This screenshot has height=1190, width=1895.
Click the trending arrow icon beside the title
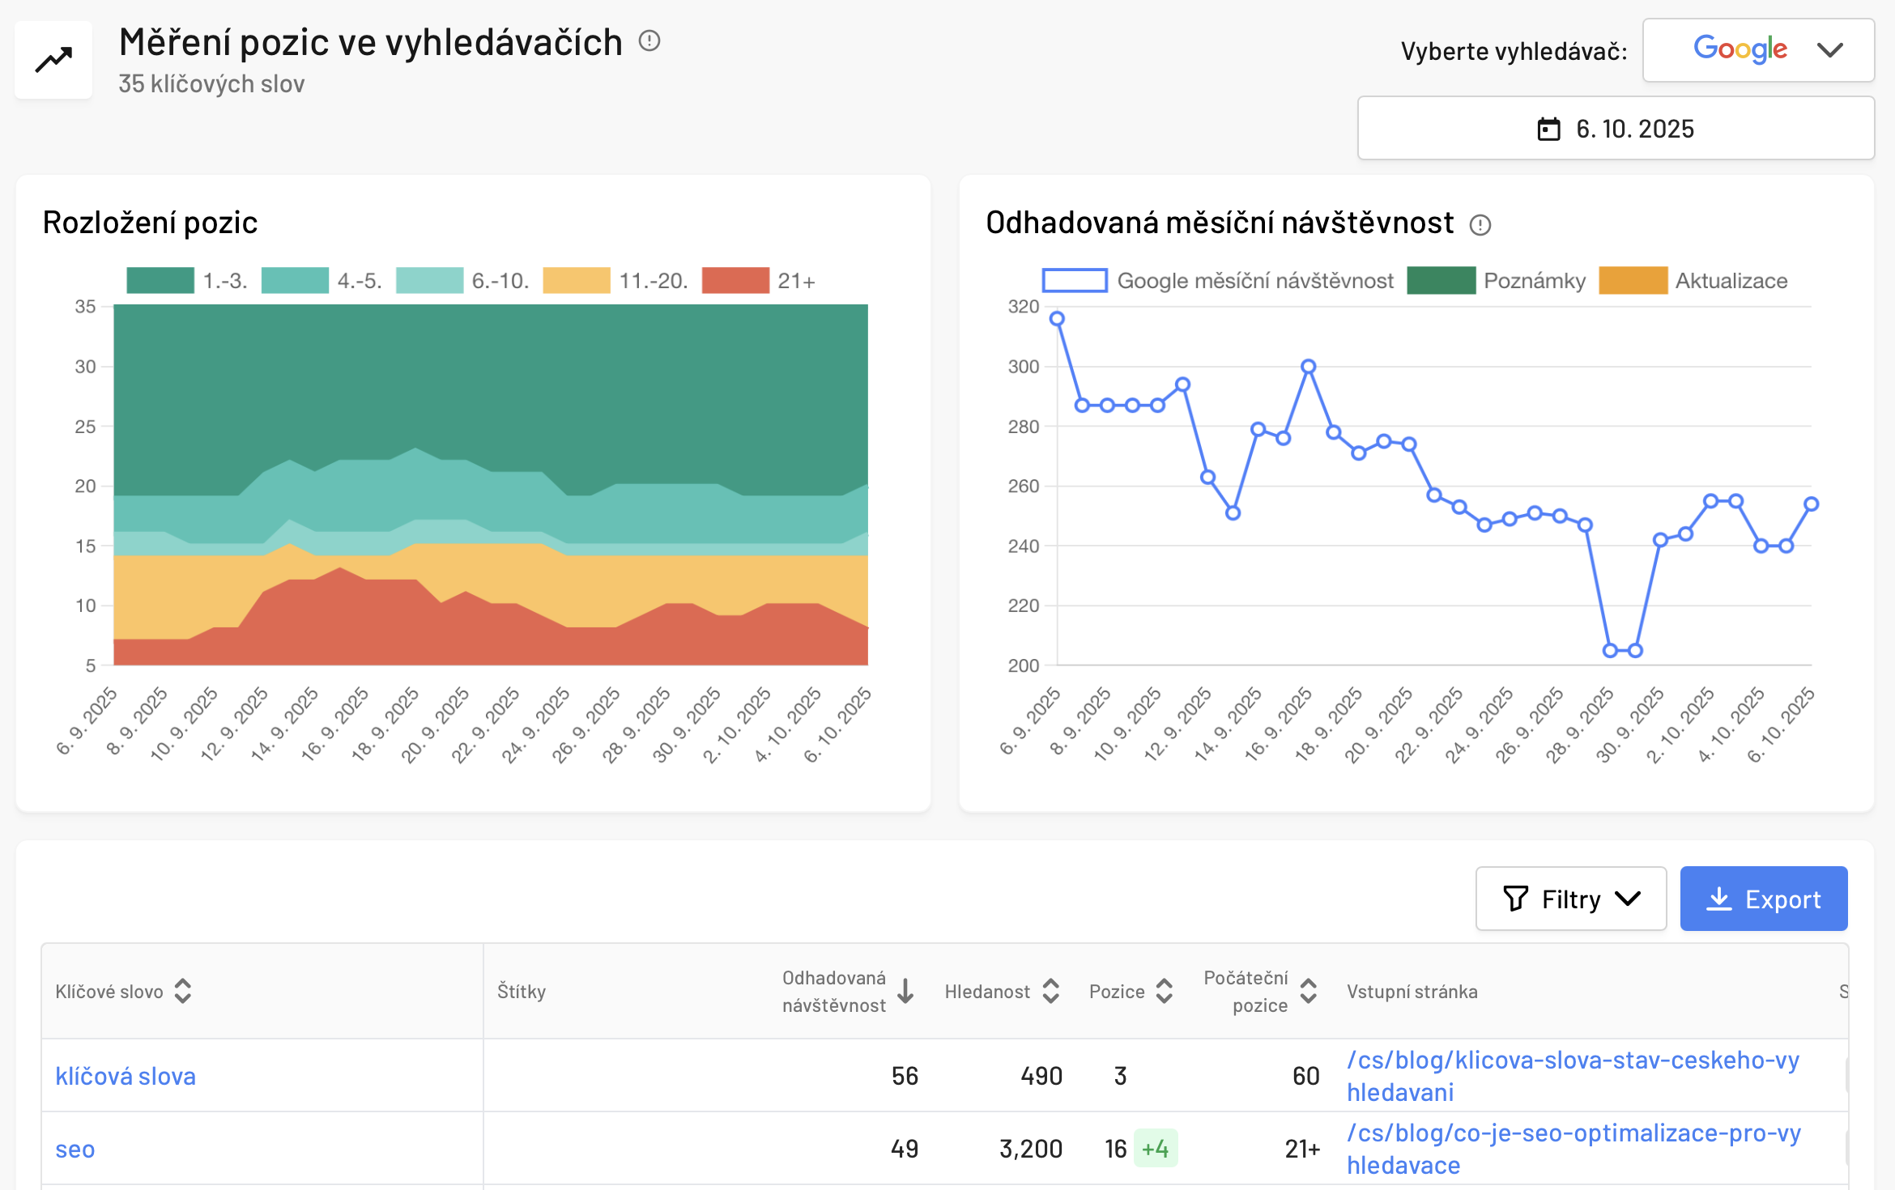(x=53, y=60)
